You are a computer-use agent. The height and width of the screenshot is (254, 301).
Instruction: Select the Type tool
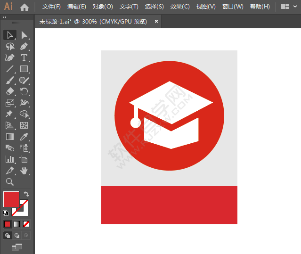pyautogui.click(x=24, y=57)
